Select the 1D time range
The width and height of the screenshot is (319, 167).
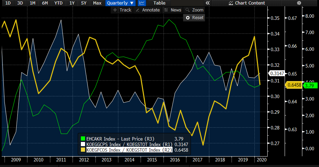8,3
